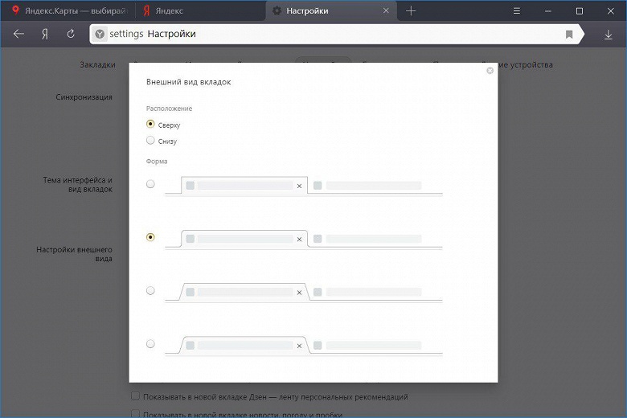Go back with the back arrow
The width and height of the screenshot is (627, 418).
18,35
